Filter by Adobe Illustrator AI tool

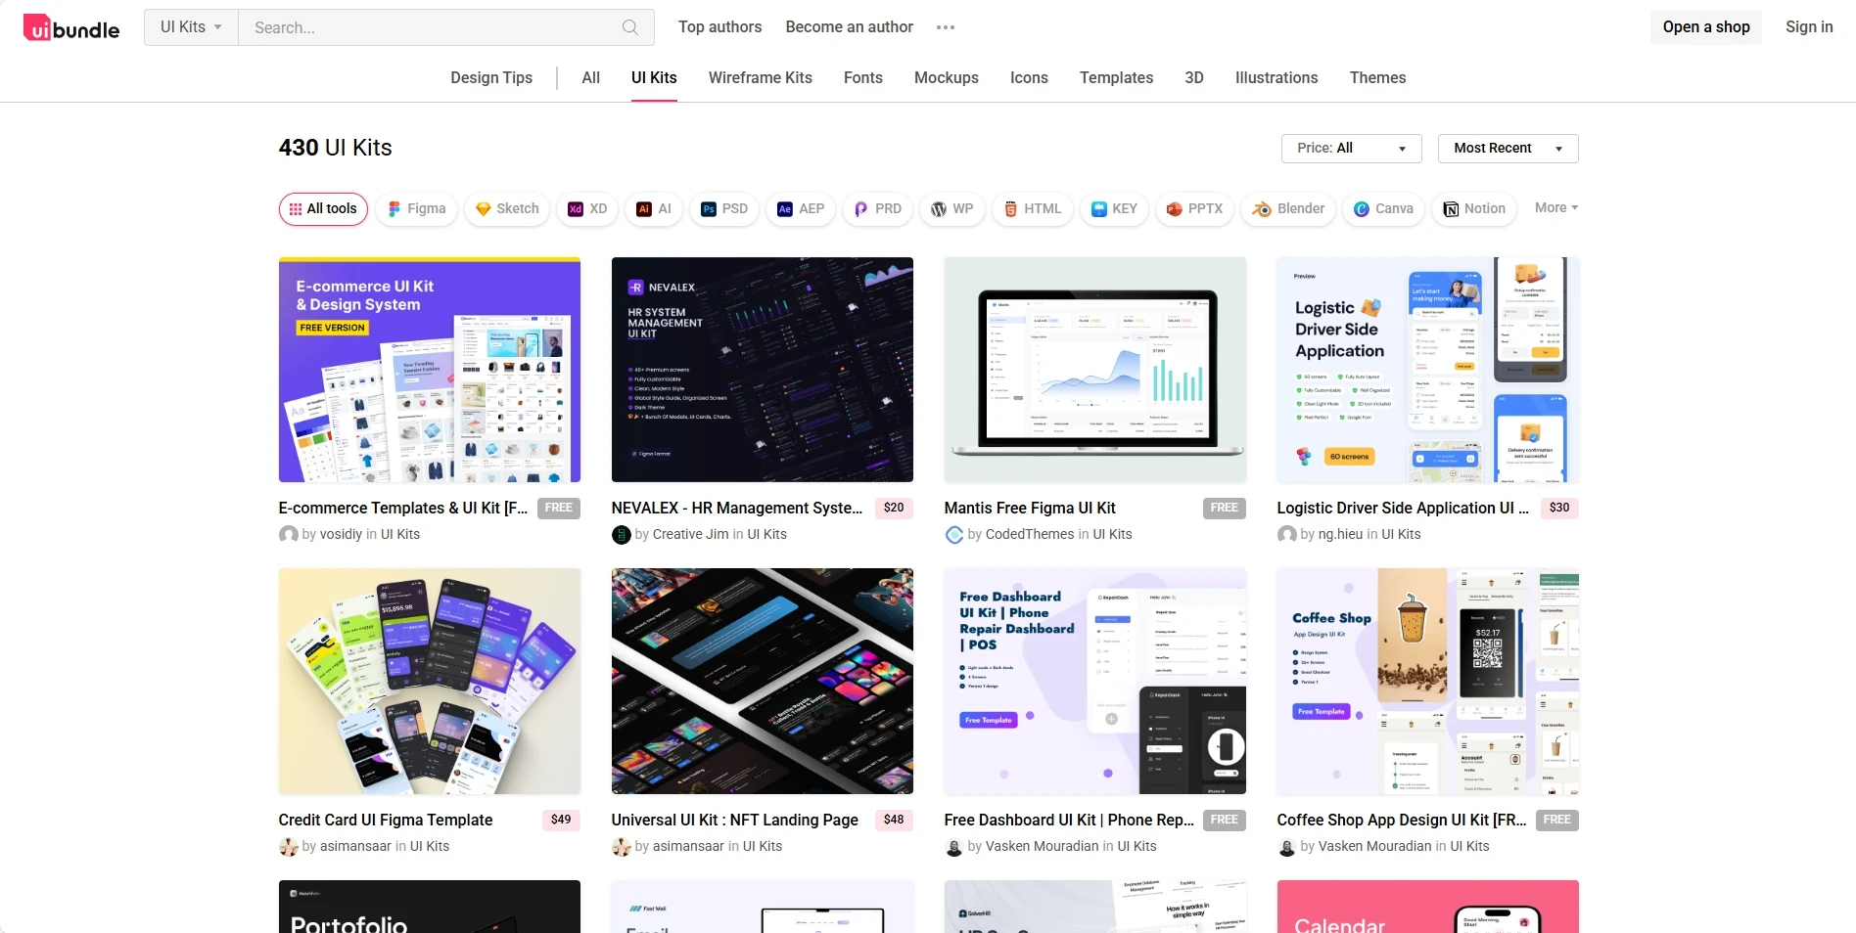point(654,209)
